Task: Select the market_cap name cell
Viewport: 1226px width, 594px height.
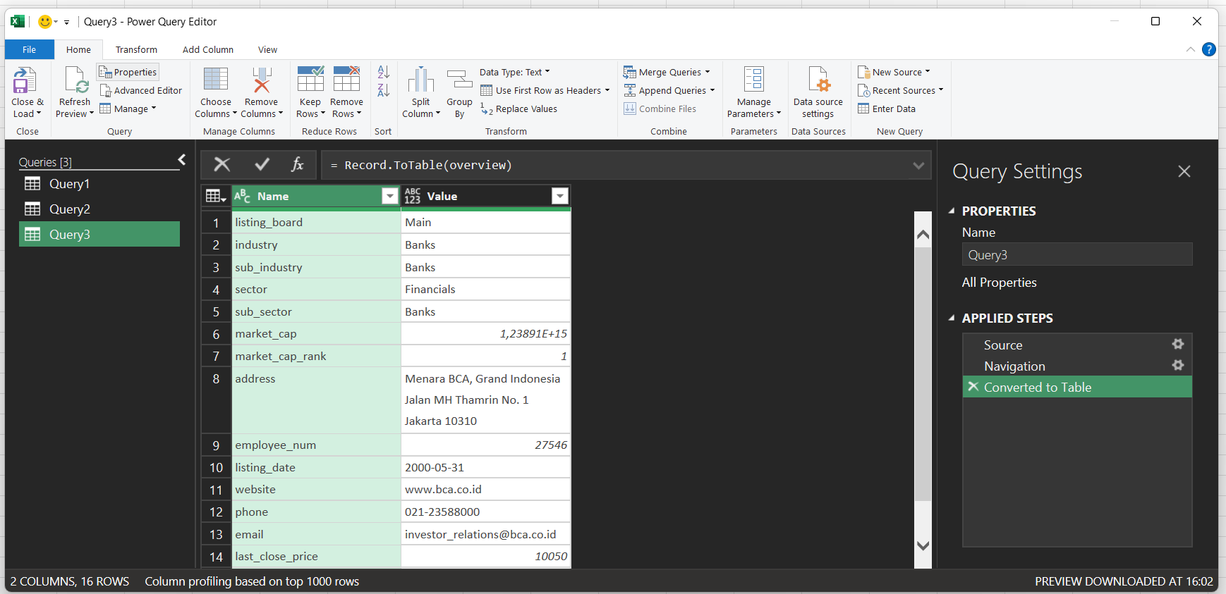Action: pos(316,333)
